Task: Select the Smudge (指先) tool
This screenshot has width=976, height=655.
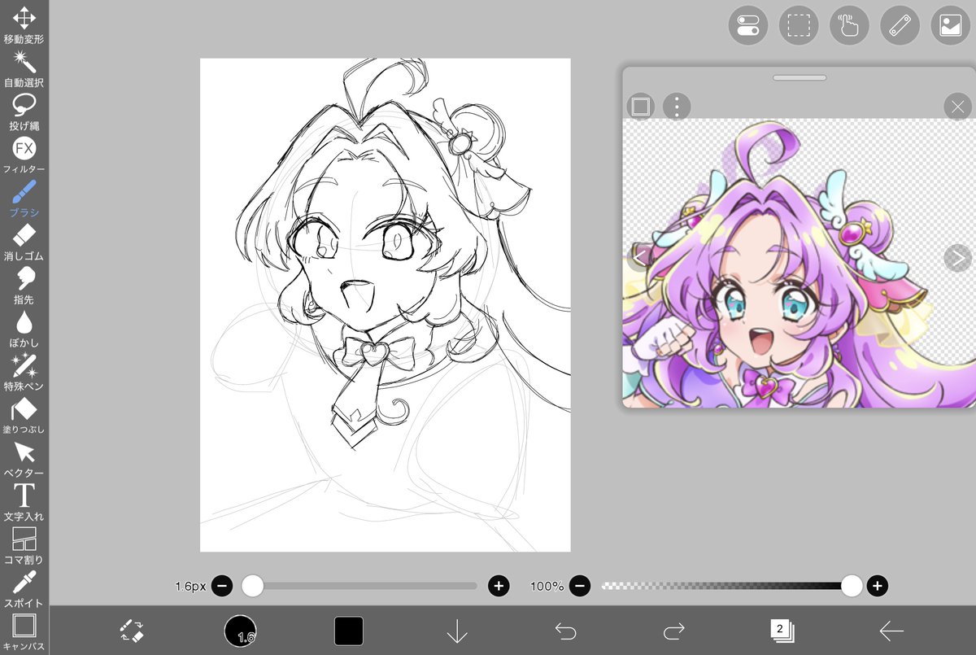Action: click(24, 286)
